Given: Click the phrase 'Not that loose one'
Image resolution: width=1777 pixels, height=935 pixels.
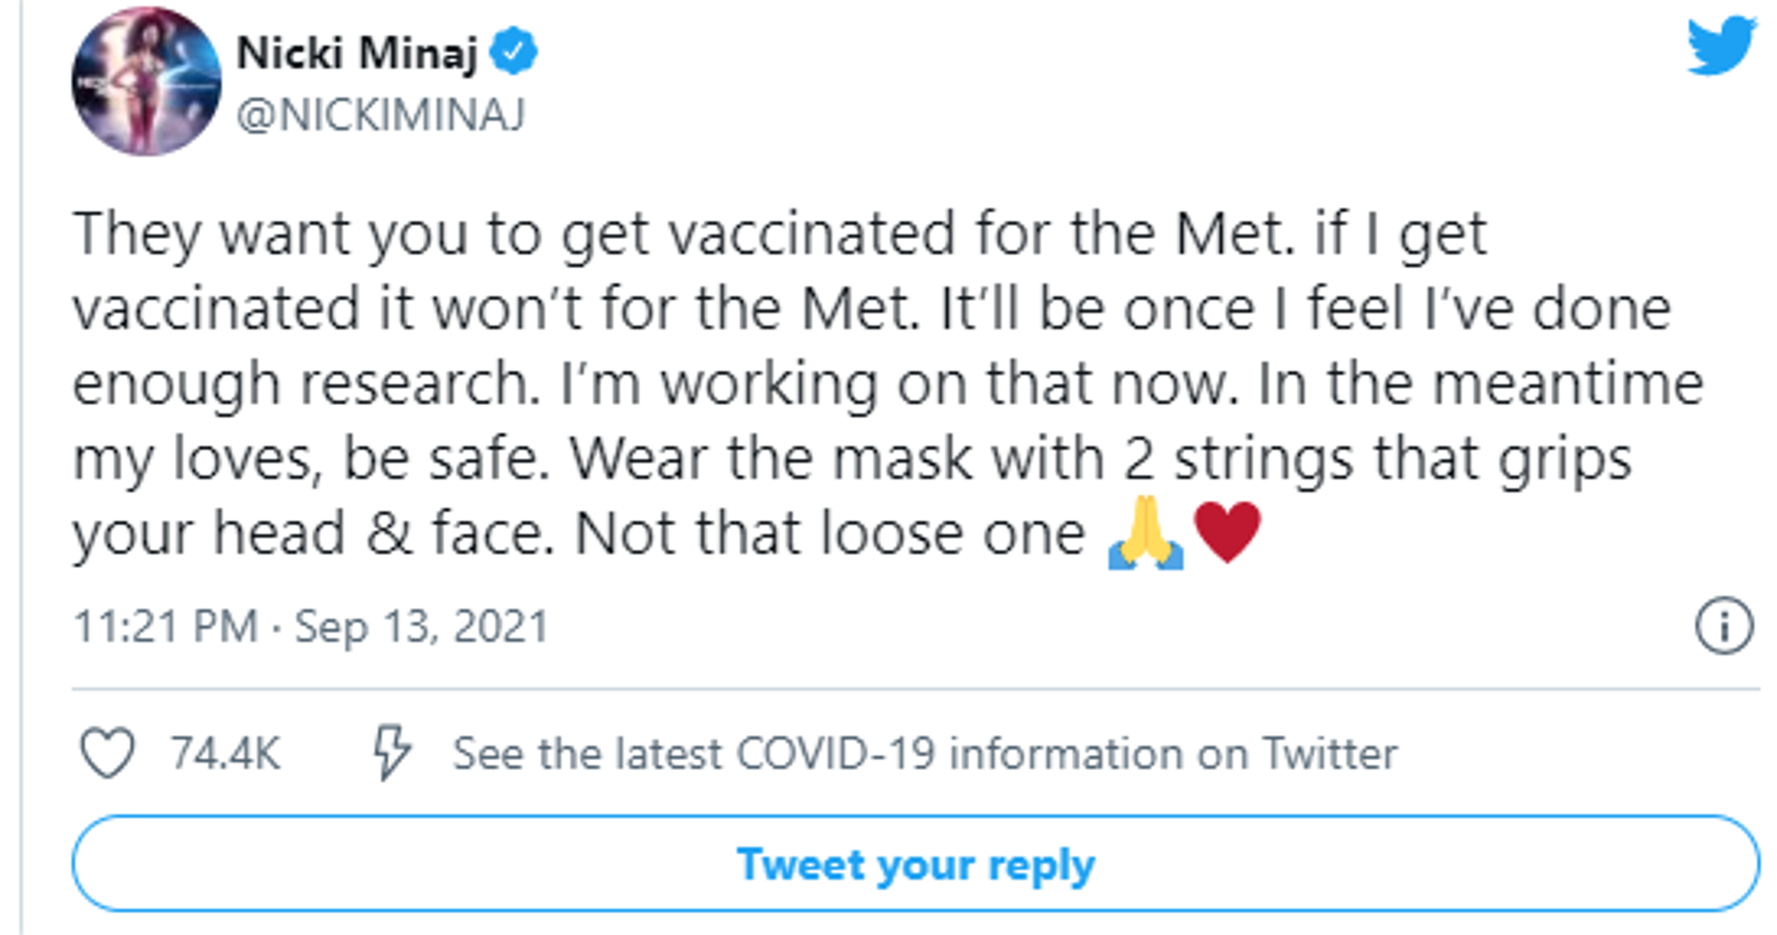Looking at the screenshot, I should (829, 533).
